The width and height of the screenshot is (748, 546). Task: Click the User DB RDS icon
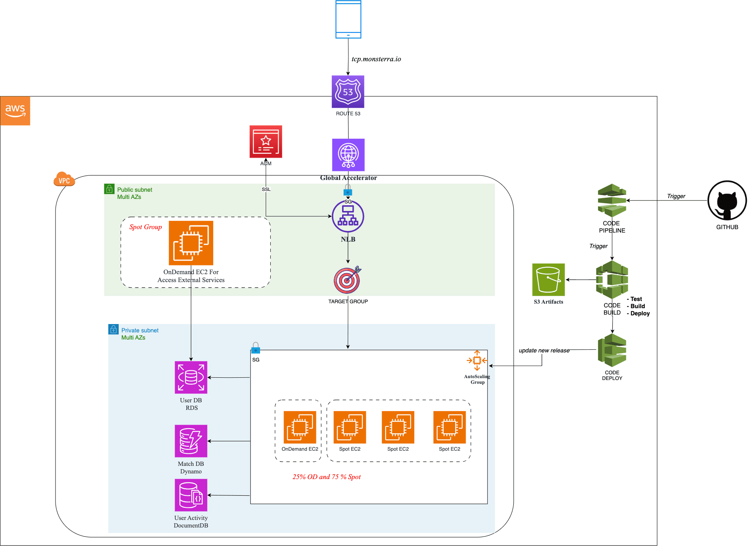point(191,377)
